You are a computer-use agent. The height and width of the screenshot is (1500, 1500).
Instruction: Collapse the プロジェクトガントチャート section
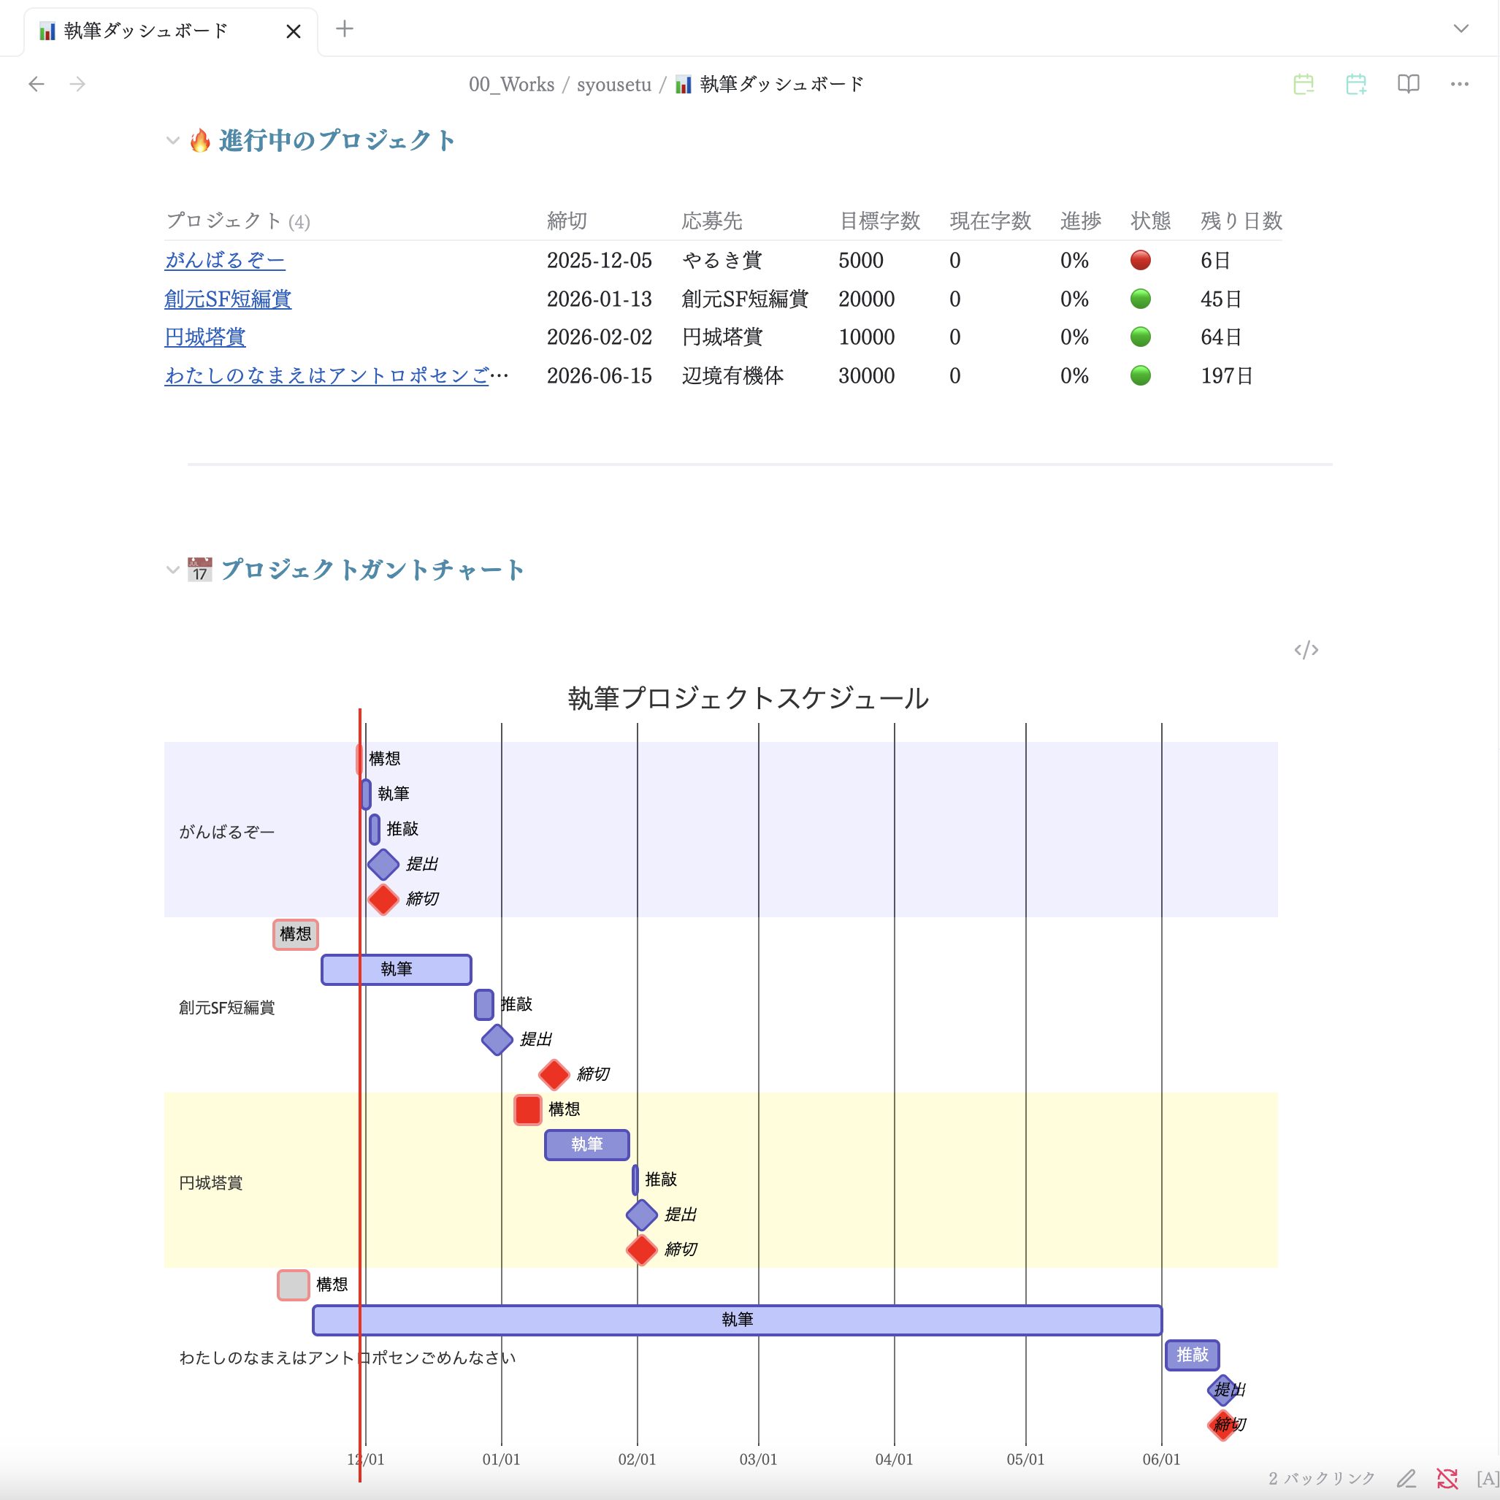point(172,570)
